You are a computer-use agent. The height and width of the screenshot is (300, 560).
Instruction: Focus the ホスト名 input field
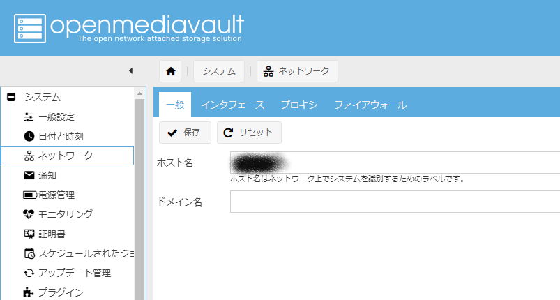395,163
